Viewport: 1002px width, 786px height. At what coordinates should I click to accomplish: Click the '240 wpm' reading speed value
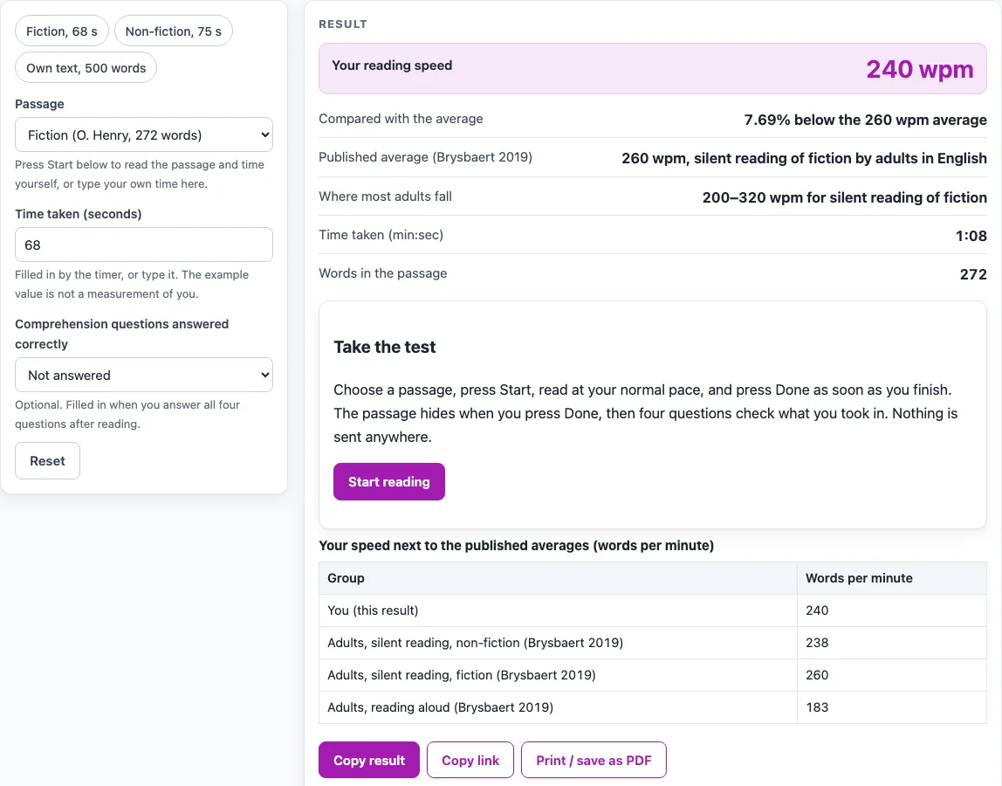click(x=920, y=69)
